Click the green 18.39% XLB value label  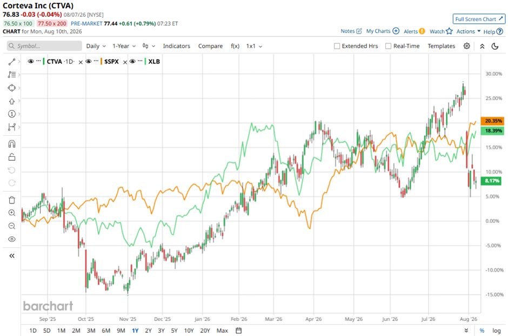pyautogui.click(x=492, y=131)
